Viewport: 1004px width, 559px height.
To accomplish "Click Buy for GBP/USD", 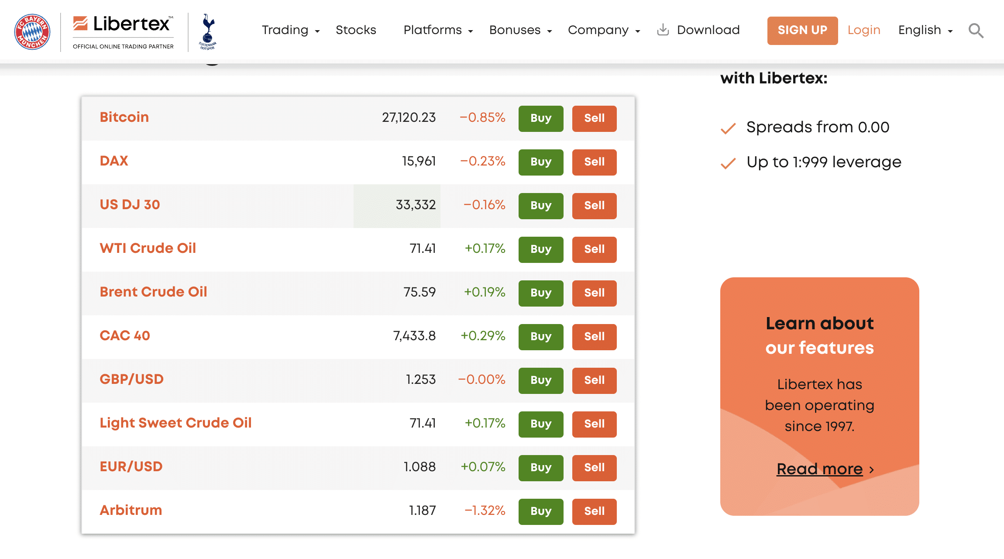I will click(x=541, y=380).
